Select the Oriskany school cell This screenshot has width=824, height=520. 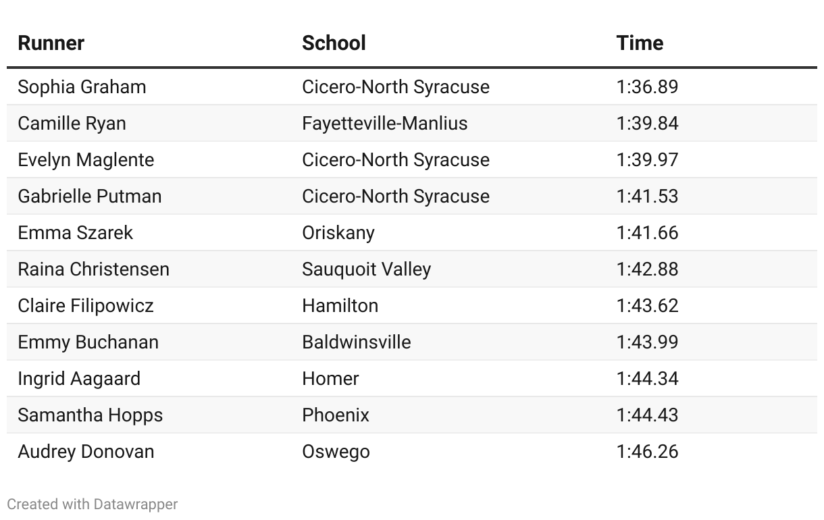(338, 233)
